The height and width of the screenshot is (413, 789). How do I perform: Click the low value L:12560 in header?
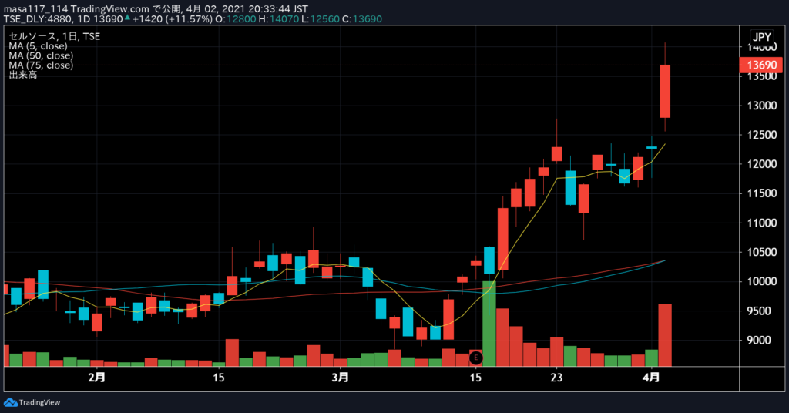point(320,19)
